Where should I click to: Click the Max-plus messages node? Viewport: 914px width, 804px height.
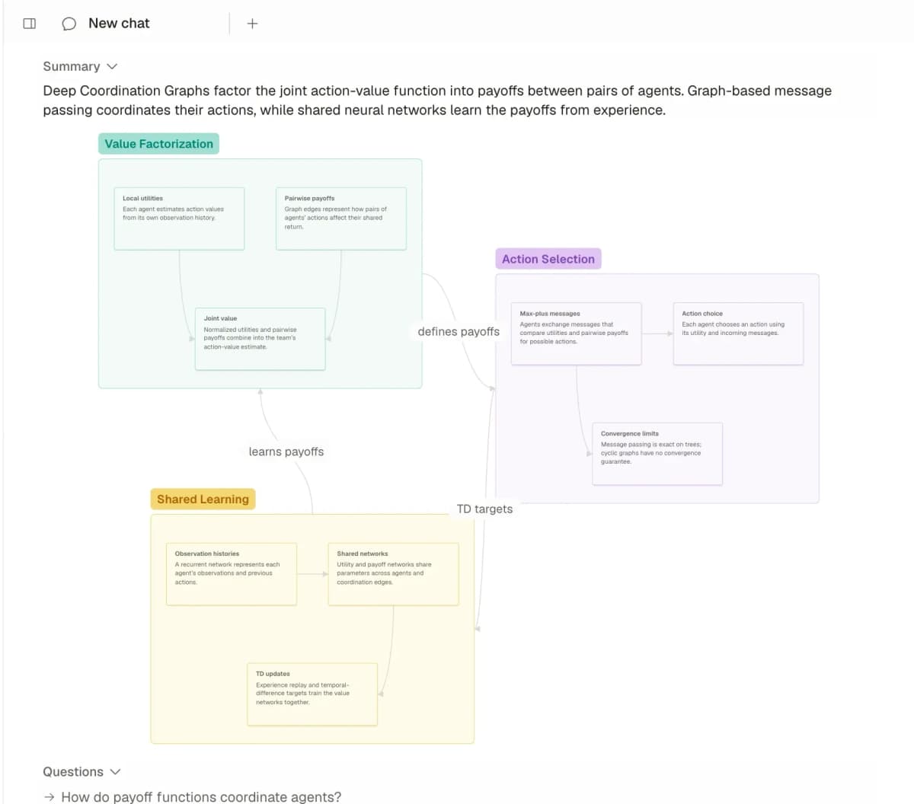click(x=577, y=333)
